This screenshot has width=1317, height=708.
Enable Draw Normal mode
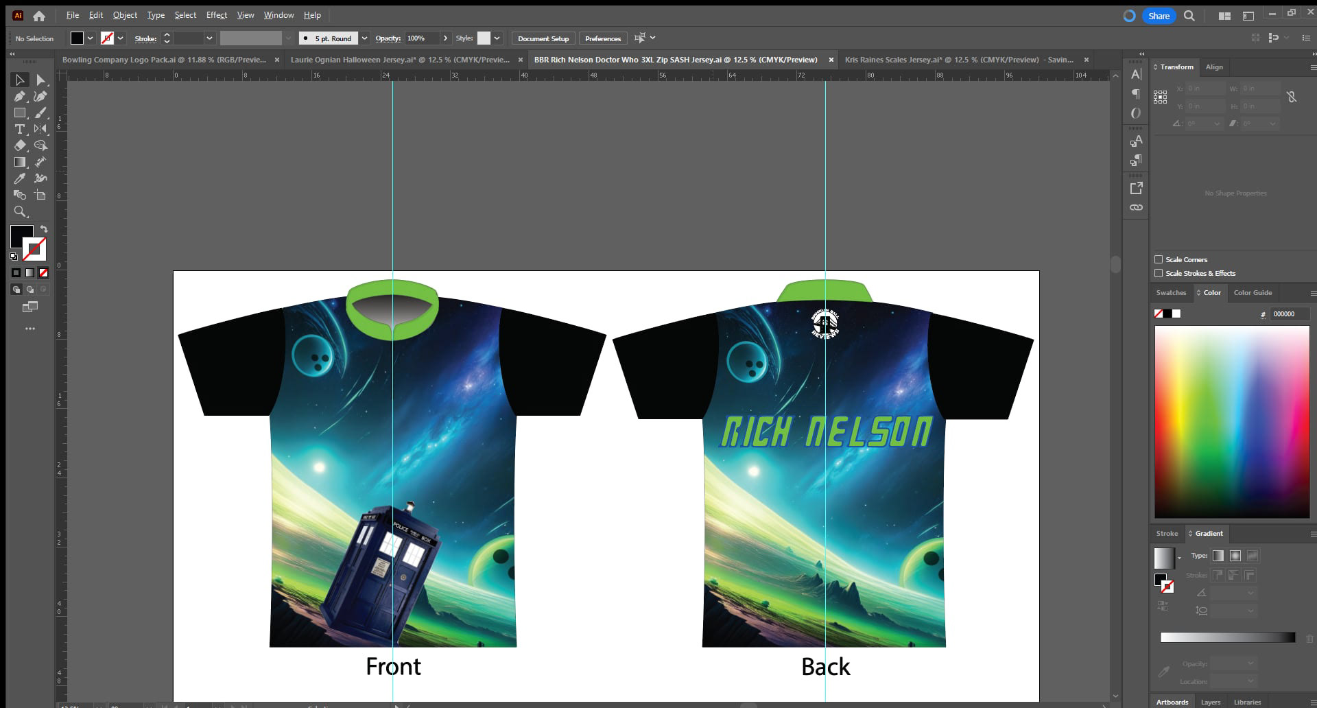pyautogui.click(x=16, y=290)
